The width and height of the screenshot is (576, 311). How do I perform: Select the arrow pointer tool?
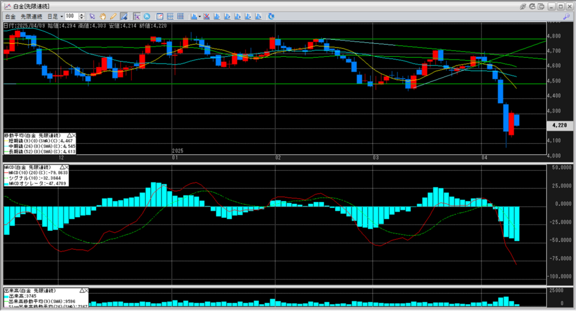point(92,16)
